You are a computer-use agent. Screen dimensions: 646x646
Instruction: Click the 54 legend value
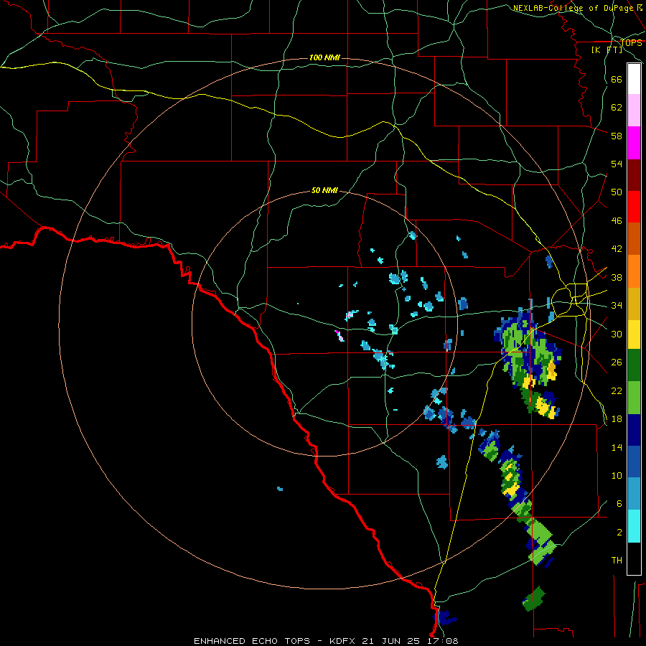(x=617, y=164)
